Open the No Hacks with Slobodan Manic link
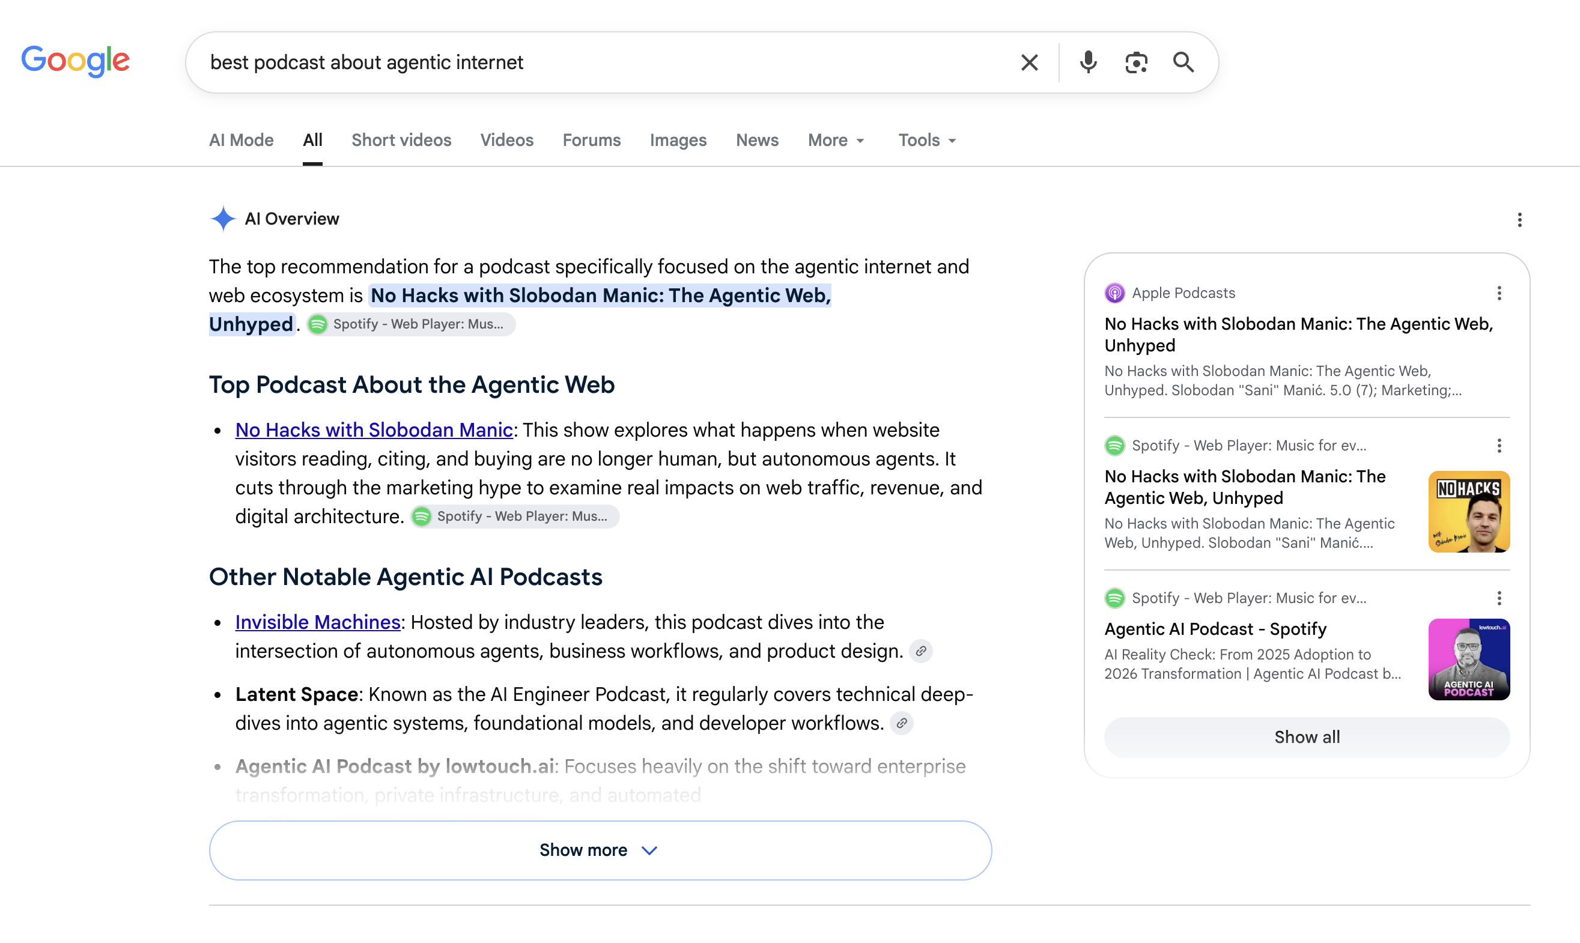The image size is (1580, 943). pos(374,430)
